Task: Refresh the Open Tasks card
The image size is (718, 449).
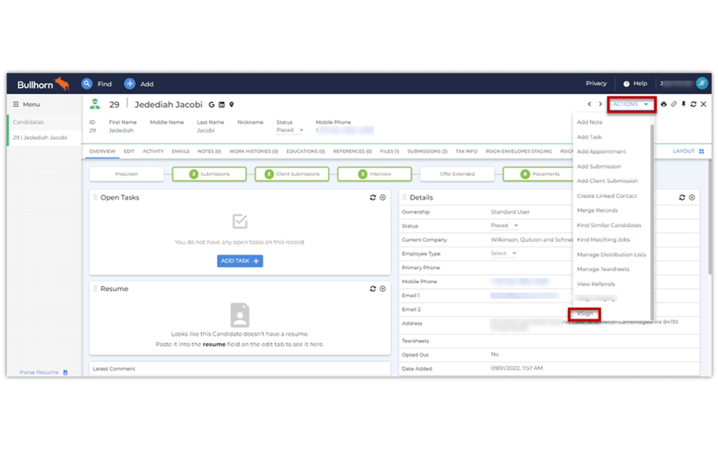Action: point(373,197)
